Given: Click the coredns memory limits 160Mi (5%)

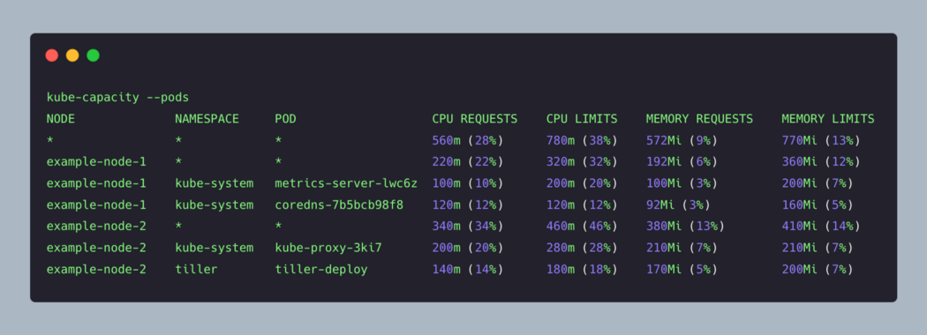Looking at the screenshot, I should coord(817,205).
